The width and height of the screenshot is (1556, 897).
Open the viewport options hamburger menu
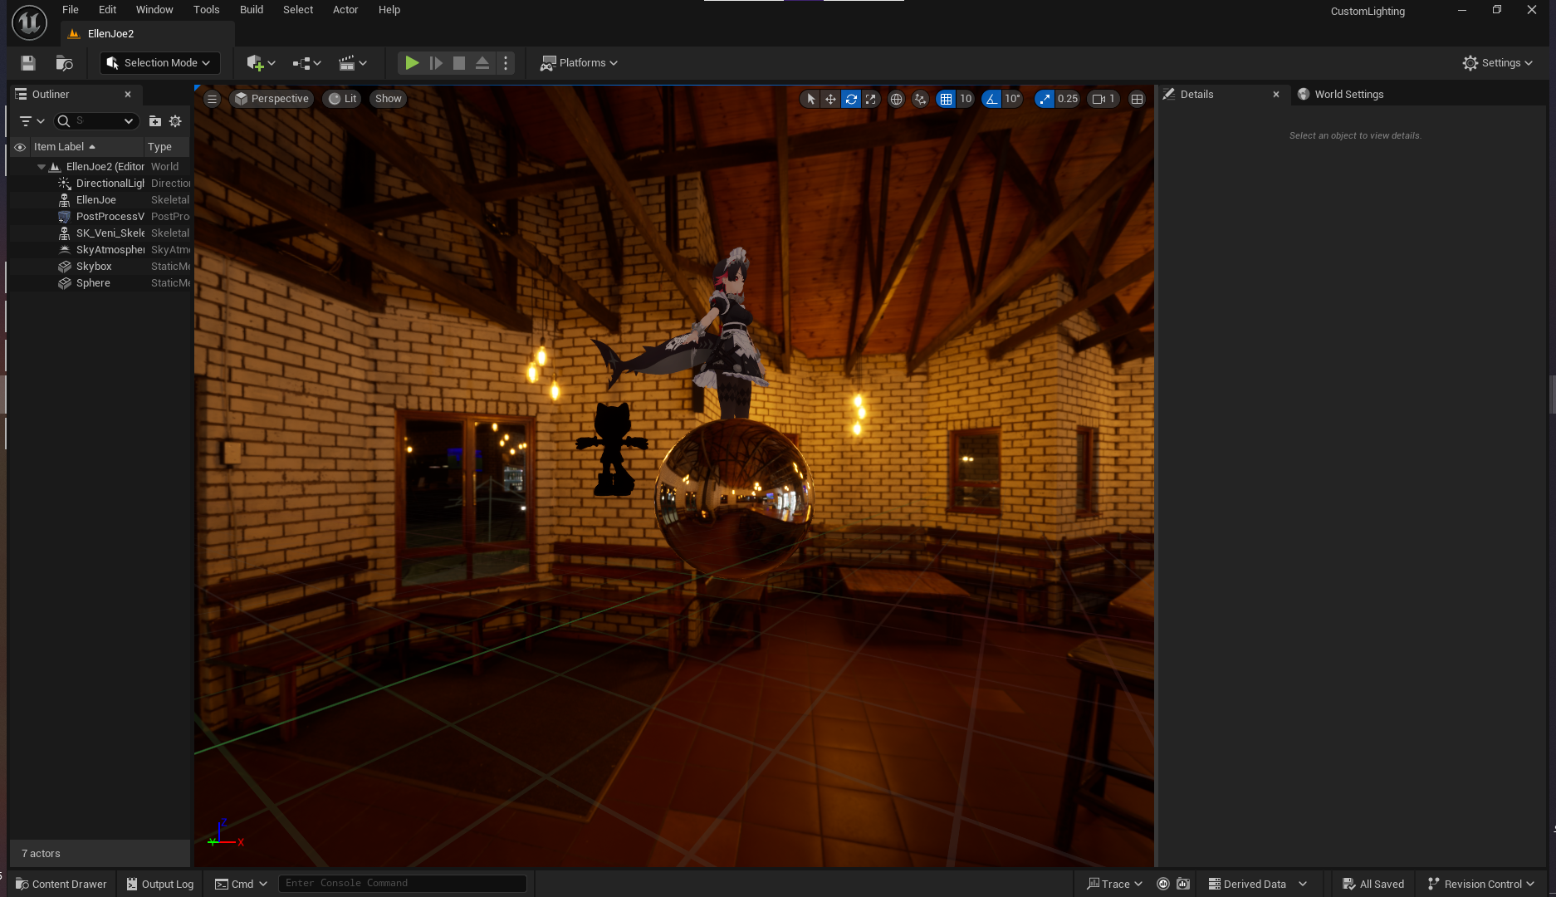213,99
